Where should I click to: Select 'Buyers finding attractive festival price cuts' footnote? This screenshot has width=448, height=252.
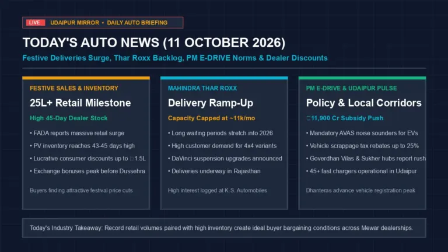[x=81, y=190]
